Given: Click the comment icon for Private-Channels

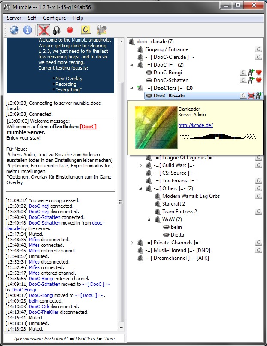Looking at the screenshot, I should [x=258, y=242].
